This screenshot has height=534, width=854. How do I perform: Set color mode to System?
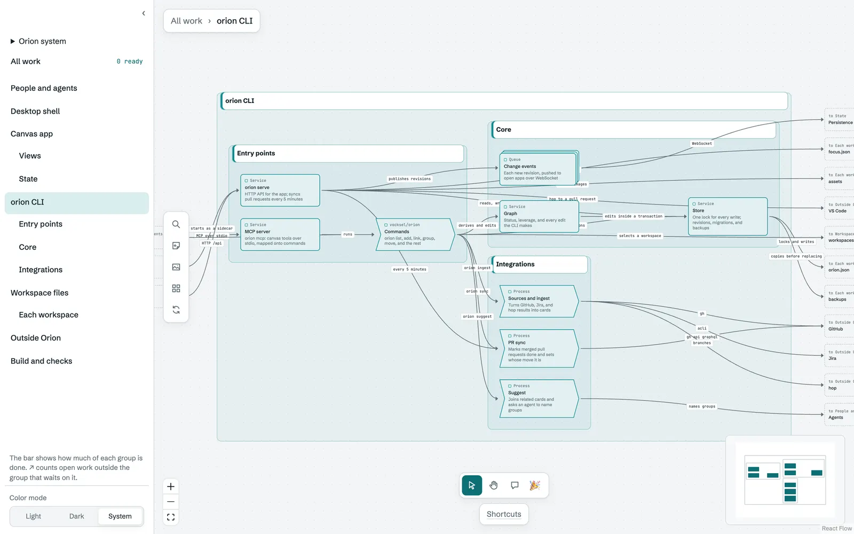(120, 516)
